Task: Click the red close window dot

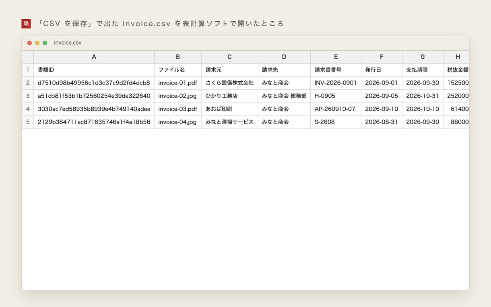Action: [29, 43]
